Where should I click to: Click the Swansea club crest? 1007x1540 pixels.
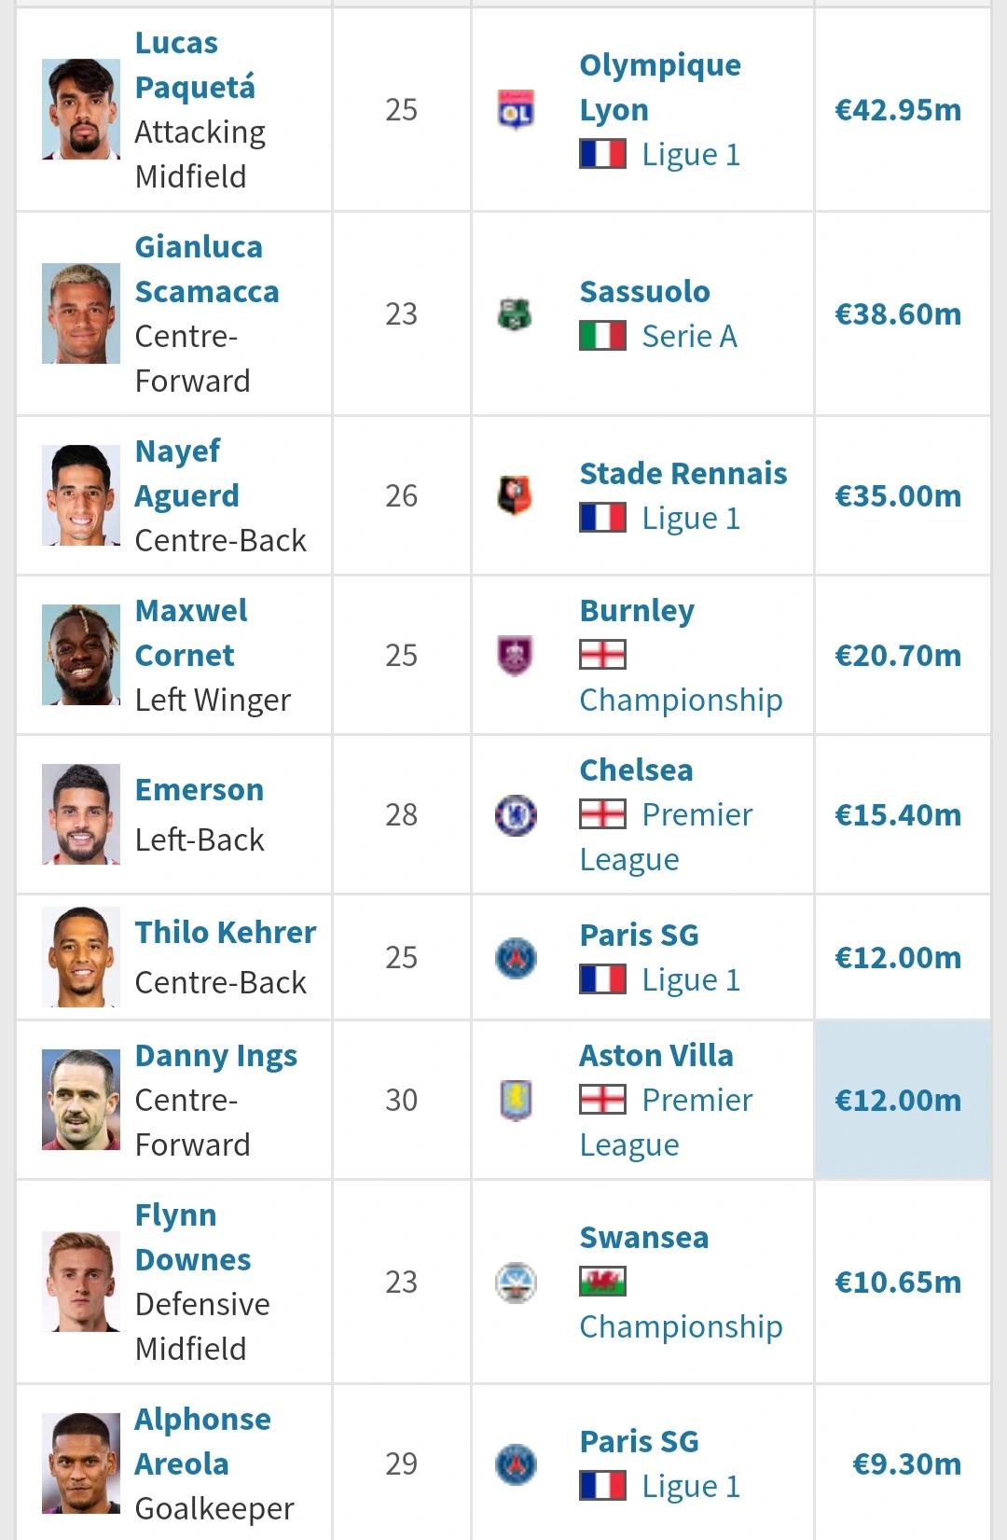pos(516,1283)
